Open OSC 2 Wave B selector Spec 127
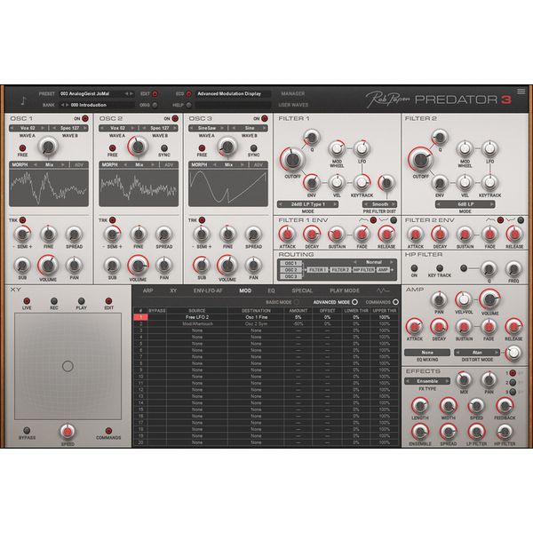This screenshot has width=533, height=533. click(160, 128)
